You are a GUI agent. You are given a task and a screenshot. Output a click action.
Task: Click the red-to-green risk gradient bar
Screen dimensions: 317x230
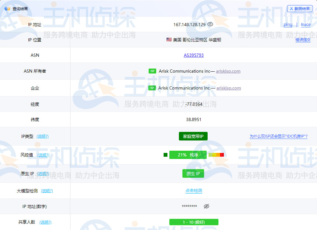pos(216,155)
